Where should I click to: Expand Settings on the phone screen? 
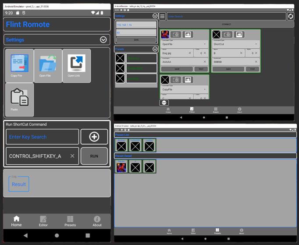coord(103,39)
